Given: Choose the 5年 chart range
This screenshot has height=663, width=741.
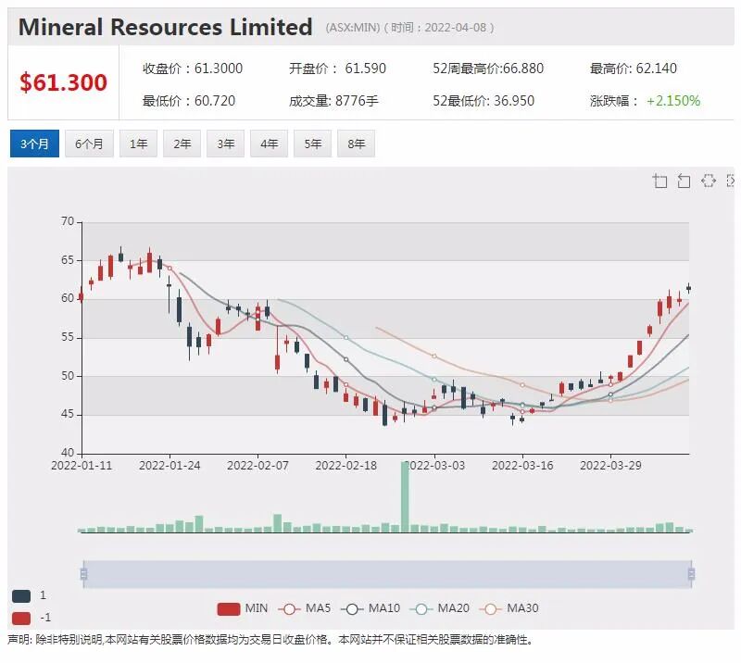Looking at the screenshot, I should pos(312,144).
